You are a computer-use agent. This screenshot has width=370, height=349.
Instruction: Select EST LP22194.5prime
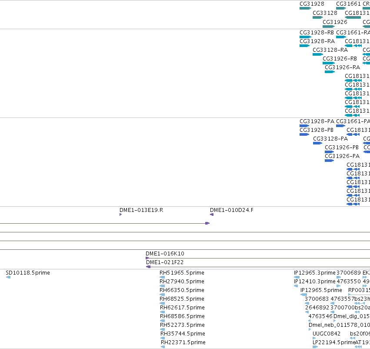pos(315,347)
